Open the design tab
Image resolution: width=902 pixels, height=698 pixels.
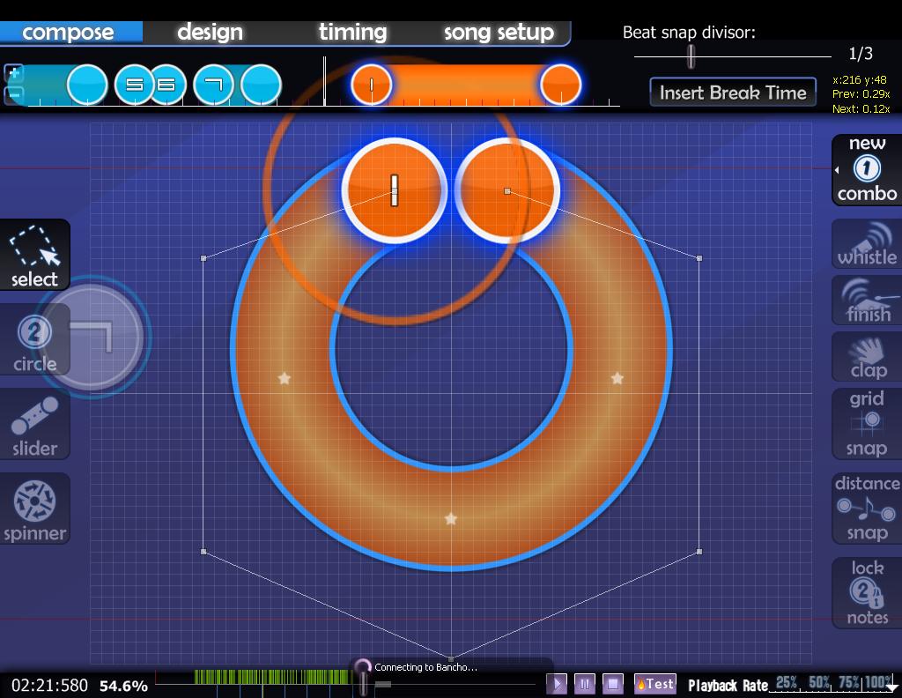pos(210,33)
